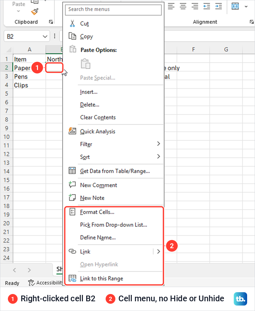Click the Merge & Center icon
Viewport: 255px width, 311px height.
tap(235, 6)
